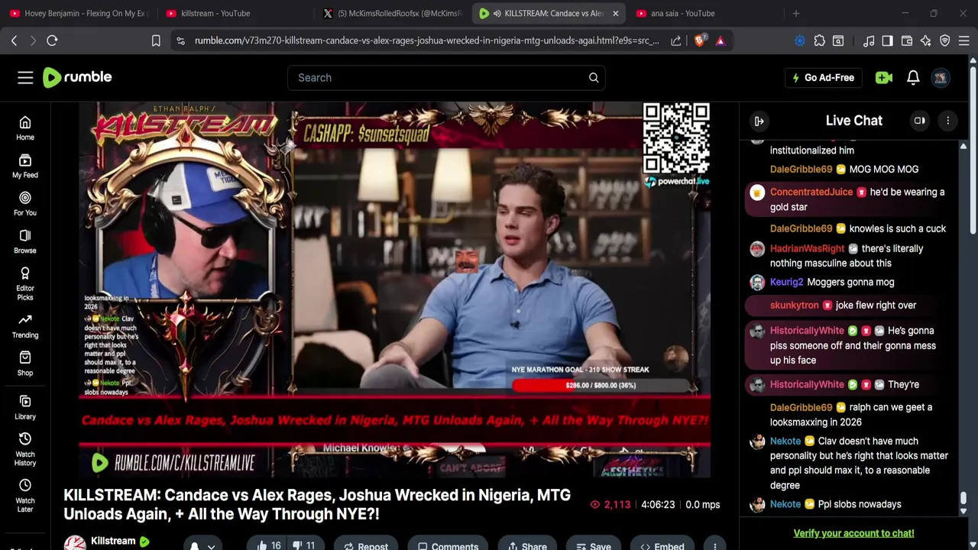Bookmark this page in address bar
978x550 pixels.
click(x=156, y=40)
